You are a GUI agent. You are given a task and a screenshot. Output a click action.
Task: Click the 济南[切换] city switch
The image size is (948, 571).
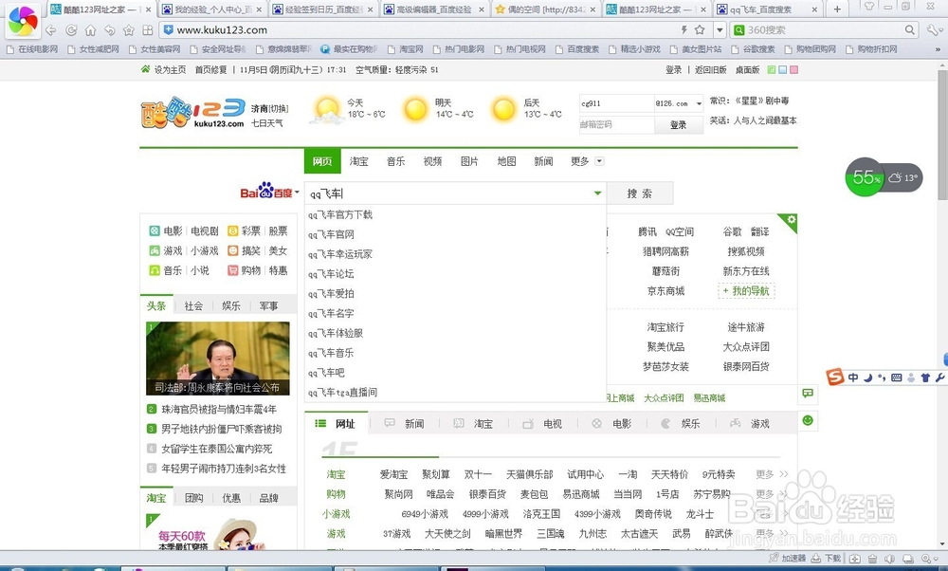point(269,108)
